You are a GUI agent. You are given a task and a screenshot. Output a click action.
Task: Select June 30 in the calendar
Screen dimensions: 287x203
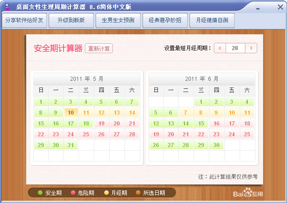(216, 145)
